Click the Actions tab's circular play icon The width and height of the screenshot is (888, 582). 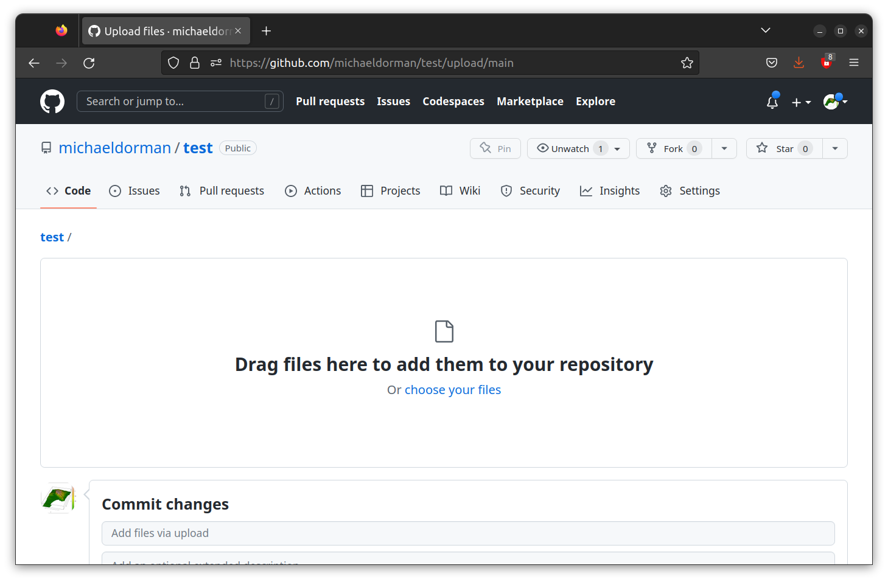[x=290, y=190]
